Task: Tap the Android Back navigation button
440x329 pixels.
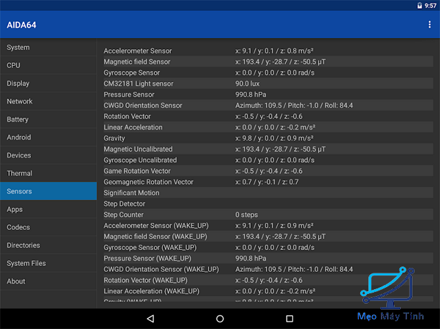Action: (151, 319)
